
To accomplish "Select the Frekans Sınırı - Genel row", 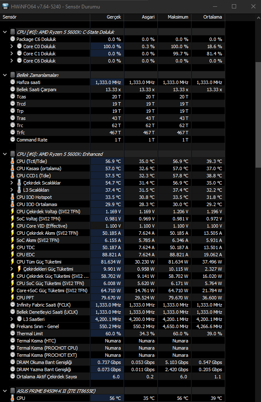I will click(x=113, y=326).
